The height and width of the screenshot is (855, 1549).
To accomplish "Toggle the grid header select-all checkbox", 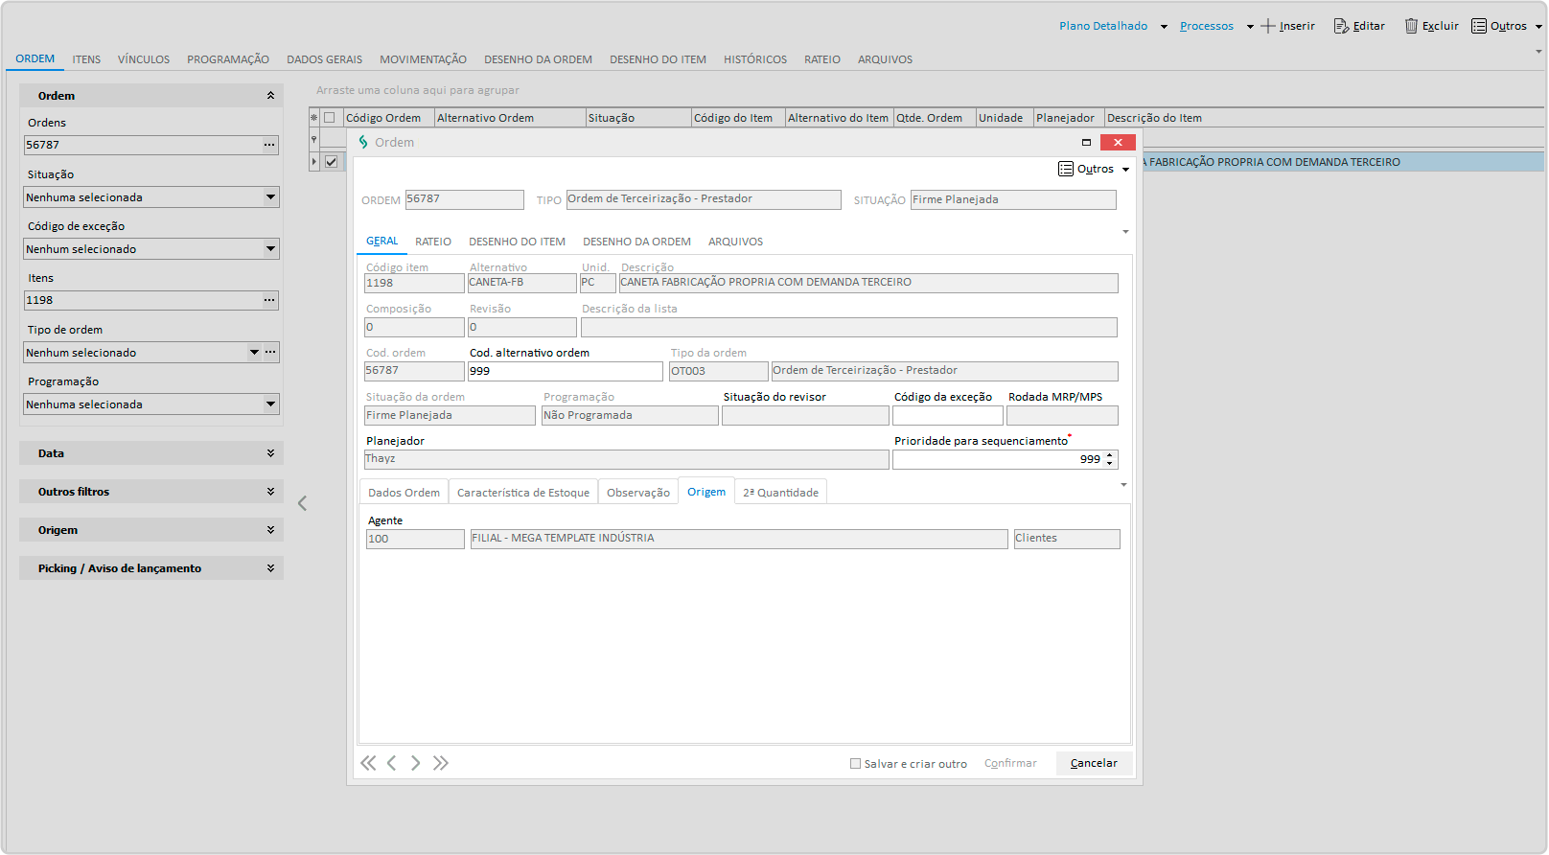I will coord(330,118).
